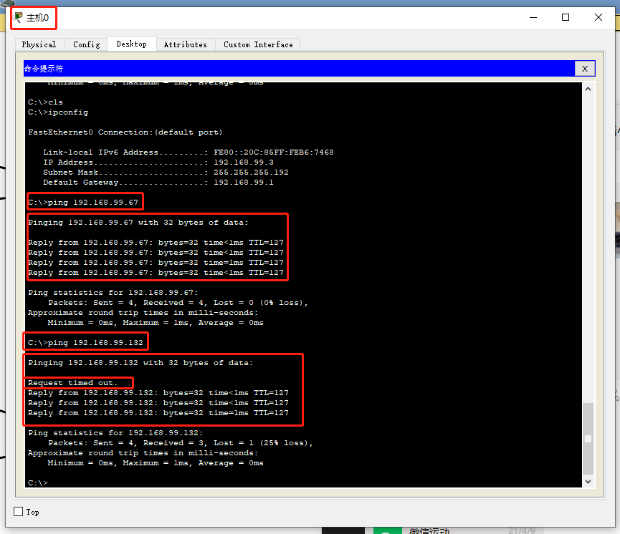Switch to the Config tab
The height and width of the screenshot is (534, 620).
[x=86, y=44]
